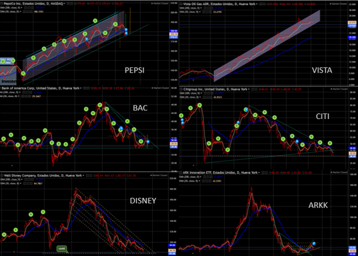
Task: Hide EMA 200 via eye icon in Disney chart
Action: pyautogui.click(x=25, y=179)
